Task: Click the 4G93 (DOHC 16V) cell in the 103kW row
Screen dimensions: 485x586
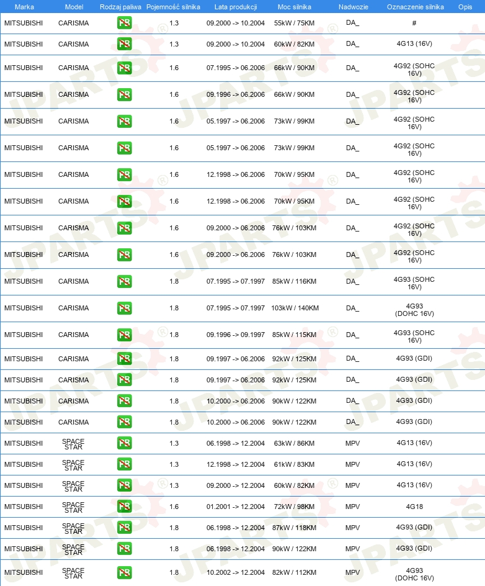Action: pos(414,310)
